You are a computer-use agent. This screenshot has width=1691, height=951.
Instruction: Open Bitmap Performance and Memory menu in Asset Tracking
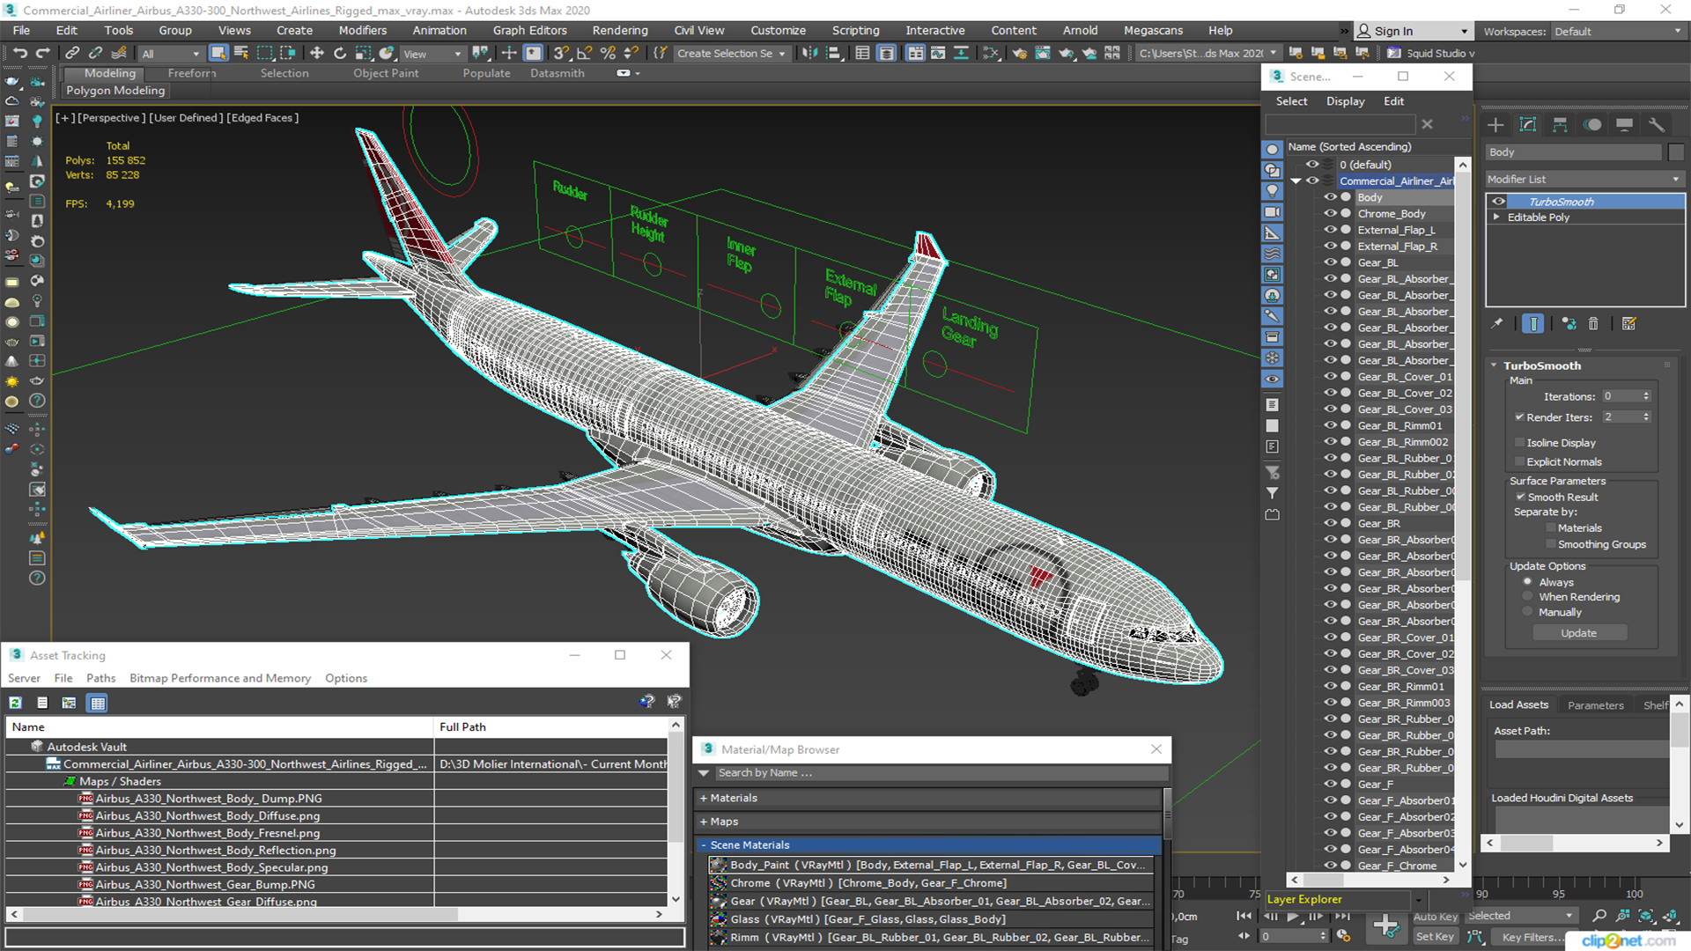coord(220,678)
